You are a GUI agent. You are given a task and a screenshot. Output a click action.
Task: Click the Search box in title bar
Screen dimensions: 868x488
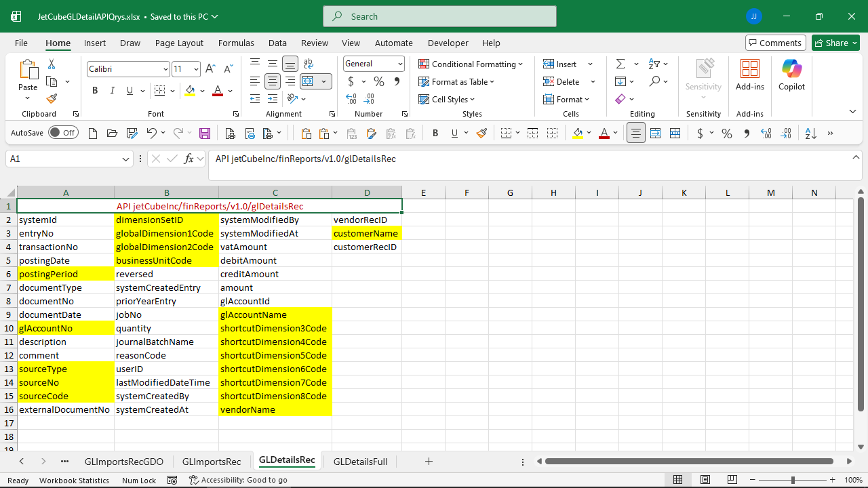click(439, 16)
